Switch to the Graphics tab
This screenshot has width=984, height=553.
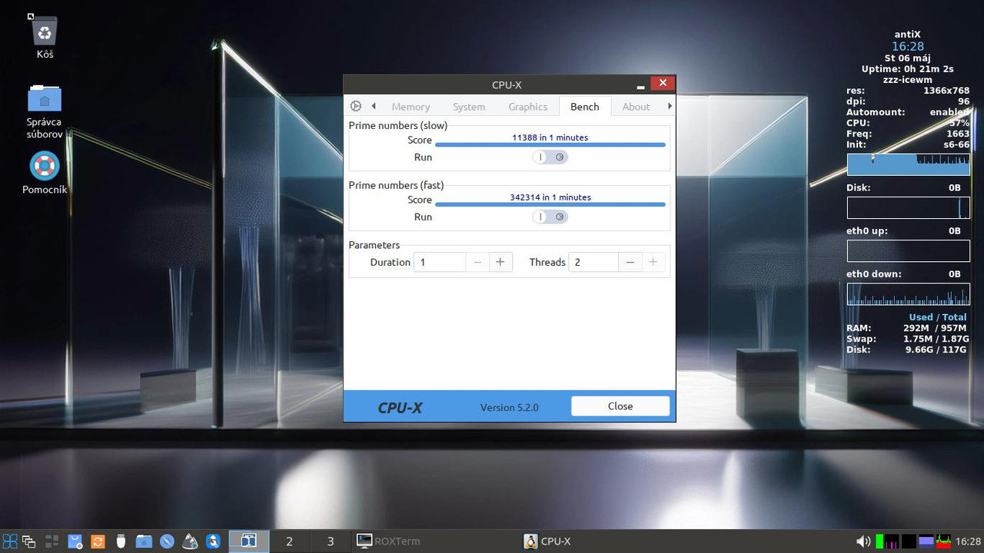tap(528, 107)
